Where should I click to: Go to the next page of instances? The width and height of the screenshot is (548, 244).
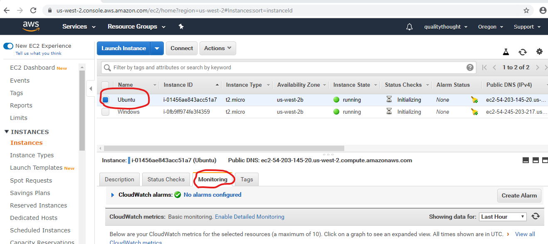point(538,67)
